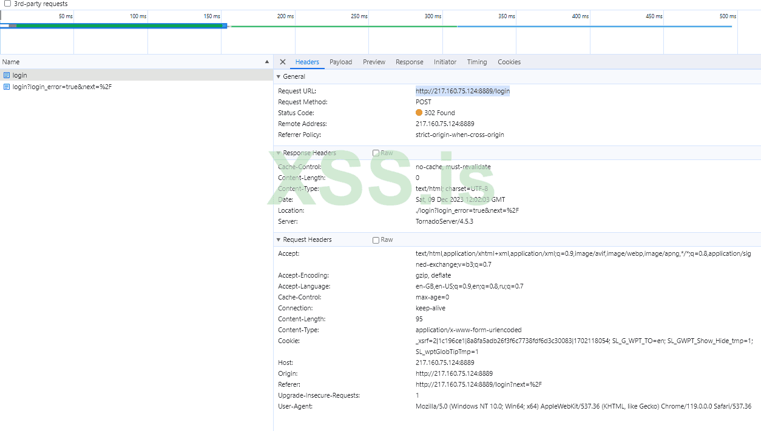761x431 pixels.
Task: Enable the 3rd-party requests checkbox
Action: (8, 4)
